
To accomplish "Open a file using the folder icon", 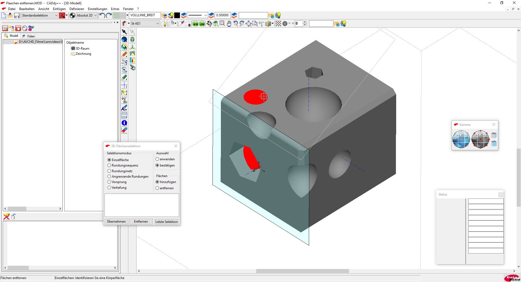I will [x=10, y=15].
